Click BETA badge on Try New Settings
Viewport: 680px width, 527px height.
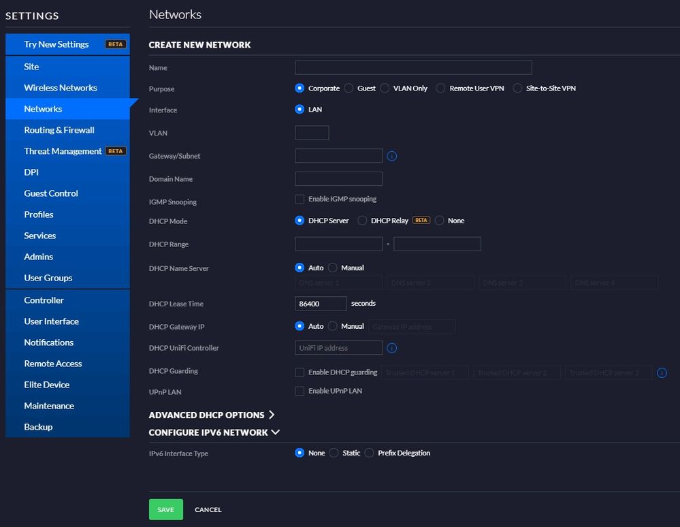[115, 44]
